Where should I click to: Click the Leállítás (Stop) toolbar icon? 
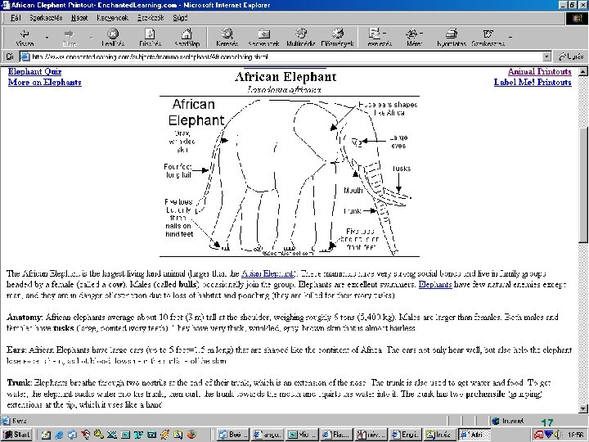pyautogui.click(x=112, y=37)
